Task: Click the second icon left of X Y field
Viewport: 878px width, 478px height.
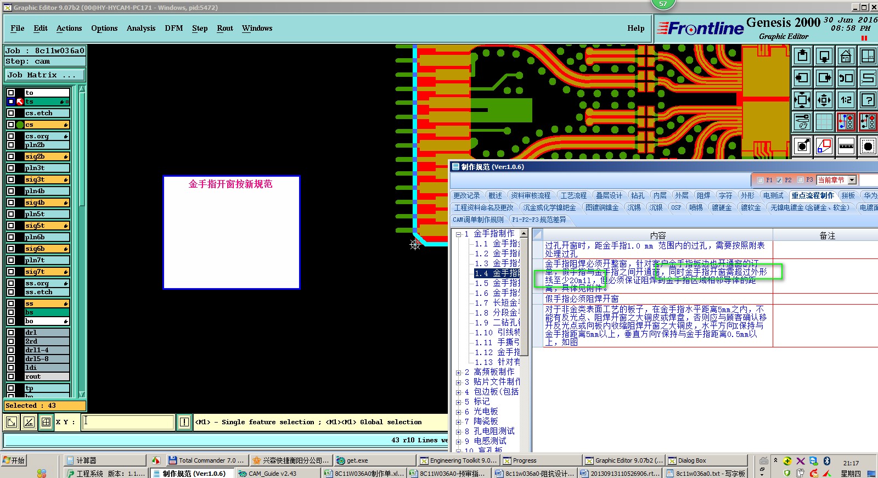Action: click(29, 422)
